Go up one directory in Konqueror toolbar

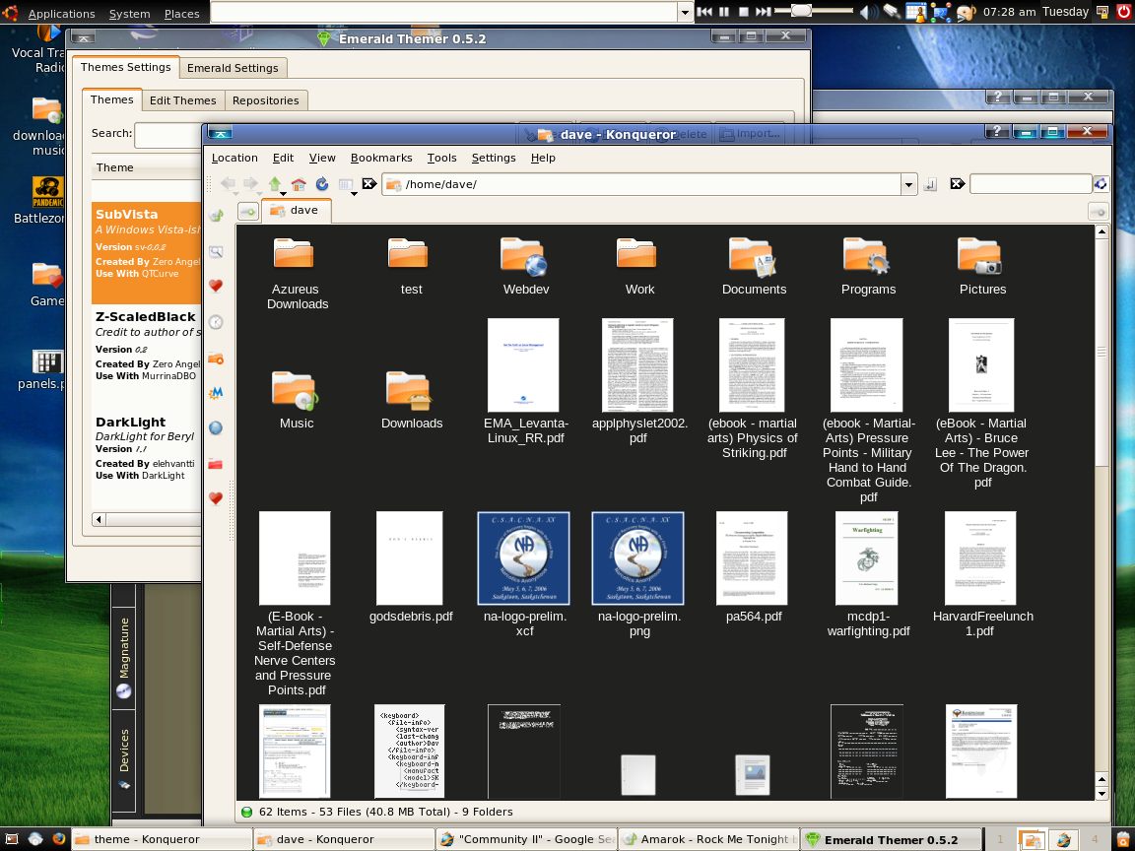click(274, 184)
